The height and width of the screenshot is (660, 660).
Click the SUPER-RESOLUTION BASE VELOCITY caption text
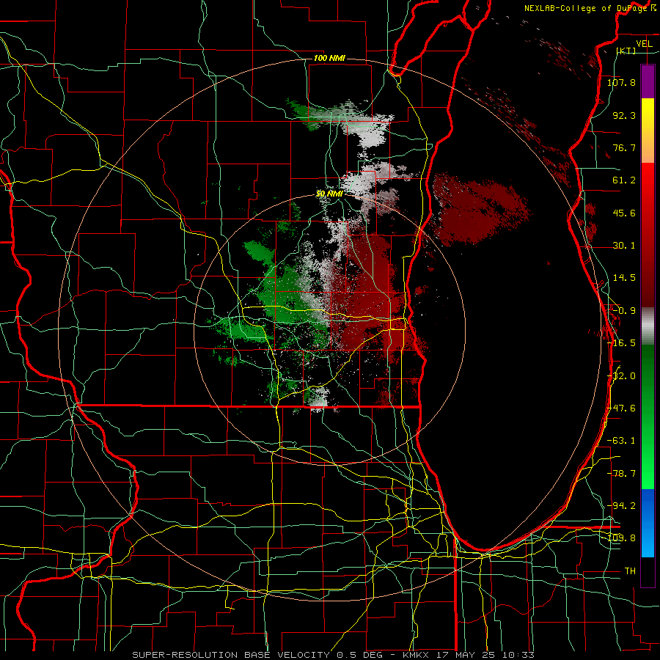(231, 655)
